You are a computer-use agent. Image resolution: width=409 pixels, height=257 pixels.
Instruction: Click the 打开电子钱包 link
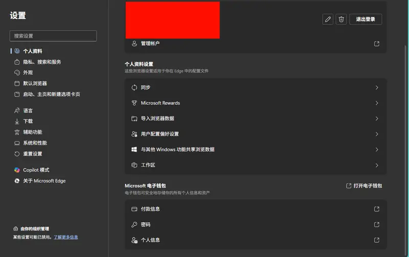click(x=364, y=186)
